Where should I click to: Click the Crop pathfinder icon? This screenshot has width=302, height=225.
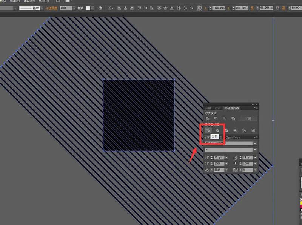pyautogui.click(x=235, y=130)
